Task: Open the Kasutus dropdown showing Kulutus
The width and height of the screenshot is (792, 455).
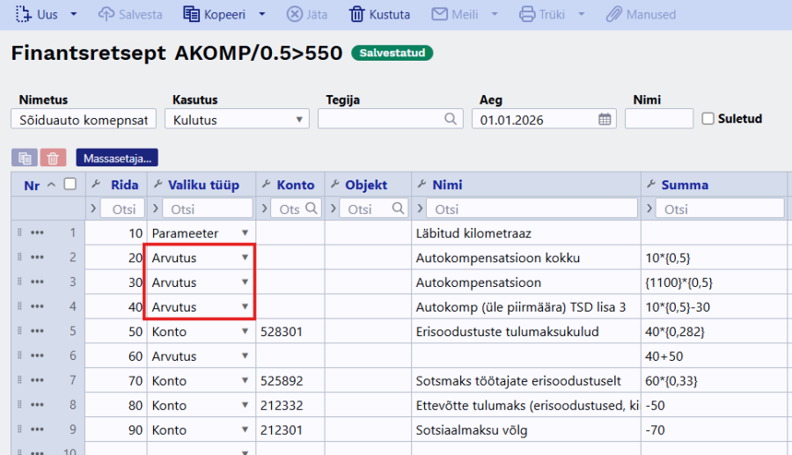Action: pyautogui.click(x=238, y=119)
